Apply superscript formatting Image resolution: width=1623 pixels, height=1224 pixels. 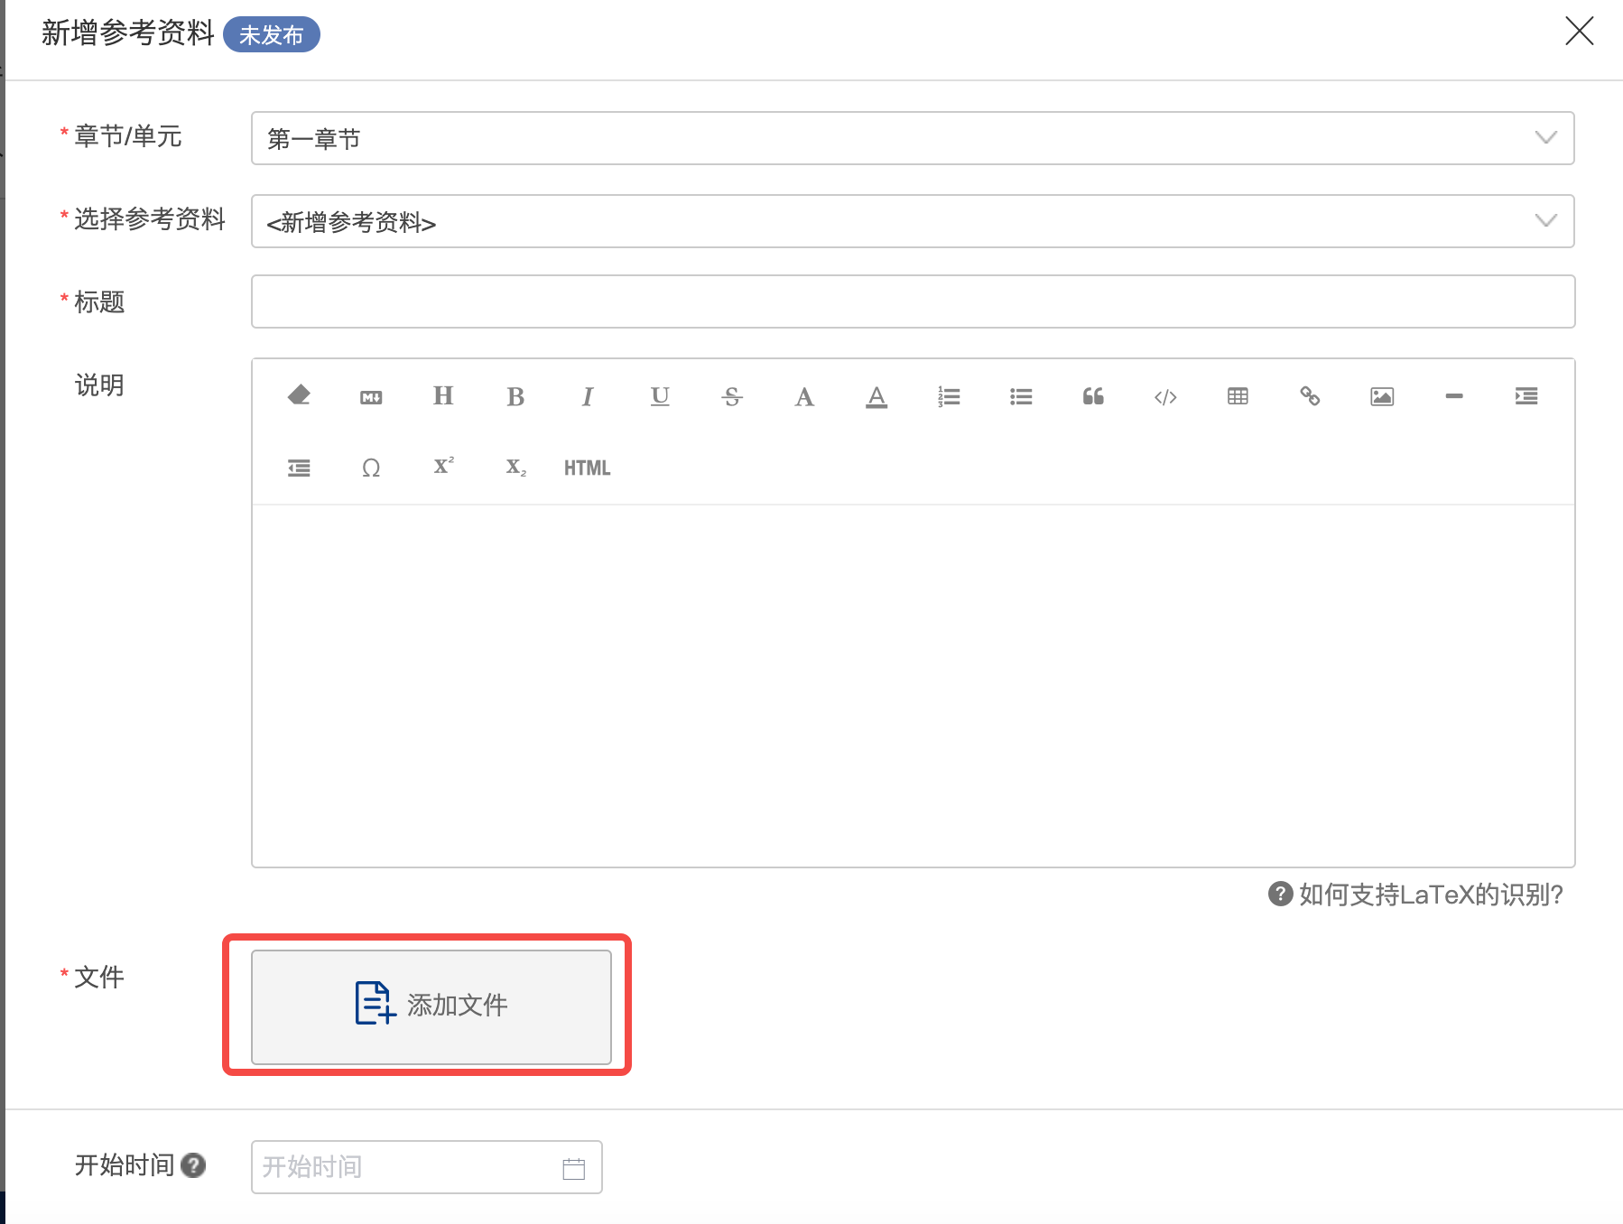443,466
